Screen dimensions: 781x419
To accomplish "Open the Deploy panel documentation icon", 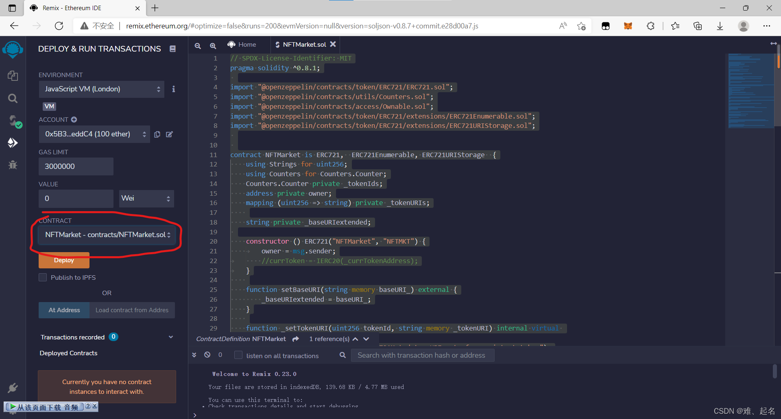I will [x=172, y=49].
